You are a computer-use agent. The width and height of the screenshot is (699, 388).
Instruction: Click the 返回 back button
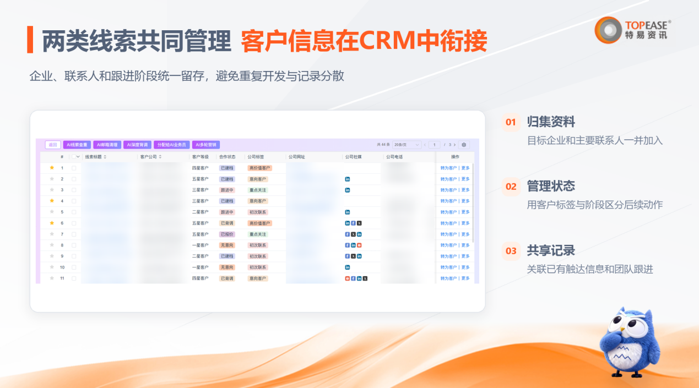tap(53, 145)
